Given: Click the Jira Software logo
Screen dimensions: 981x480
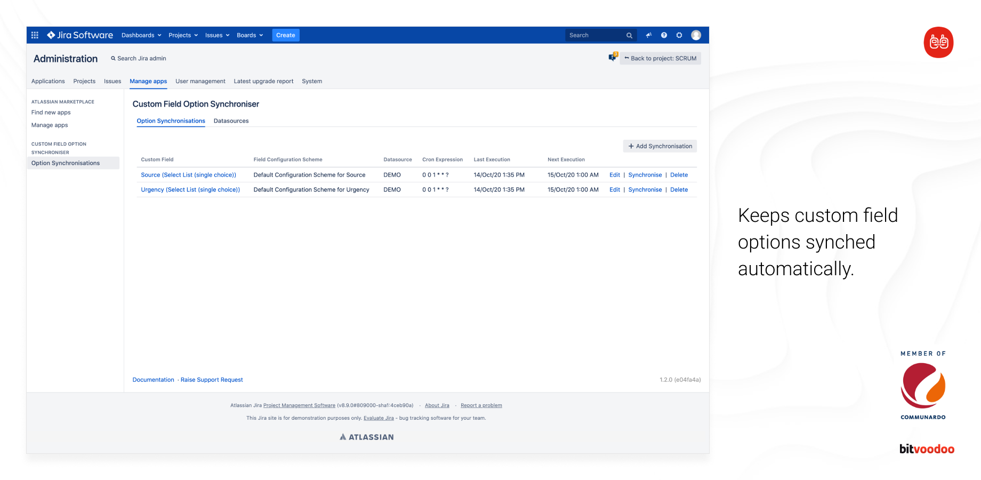Looking at the screenshot, I should click(80, 35).
